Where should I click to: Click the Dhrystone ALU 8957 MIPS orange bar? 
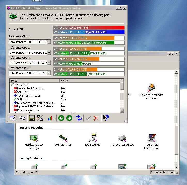pos(89,38)
